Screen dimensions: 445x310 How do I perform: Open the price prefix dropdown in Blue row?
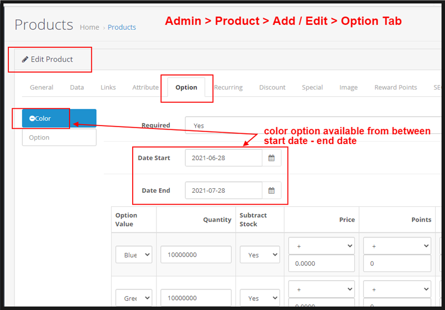pyautogui.click(x=321, y=246)
